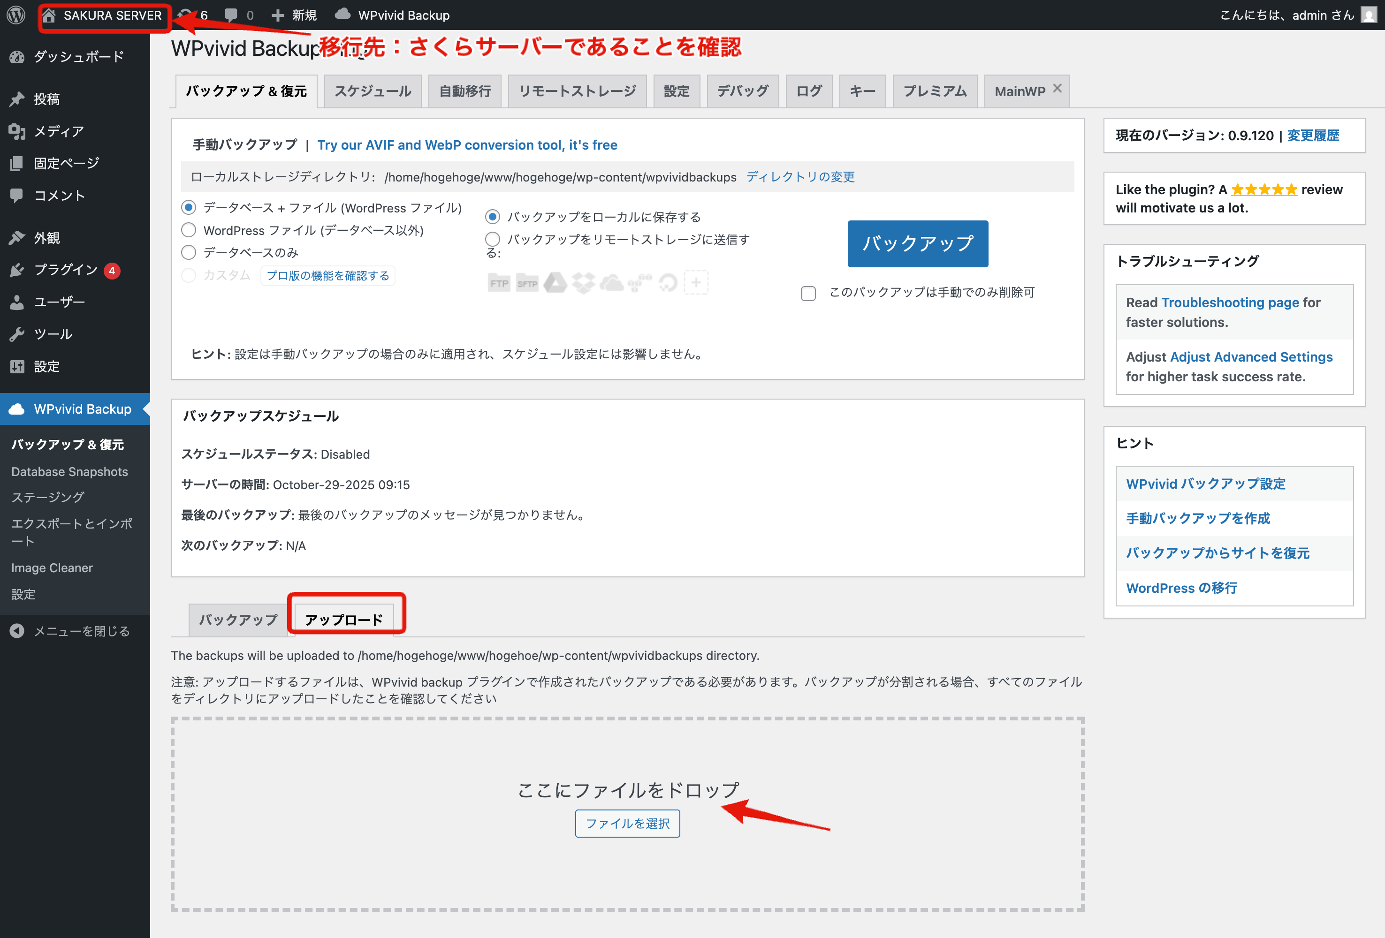Image resolution: width=1385 pixels, height=938 pixels.
Task: Click the blue バックアップ button
Action: coord(917,243)
